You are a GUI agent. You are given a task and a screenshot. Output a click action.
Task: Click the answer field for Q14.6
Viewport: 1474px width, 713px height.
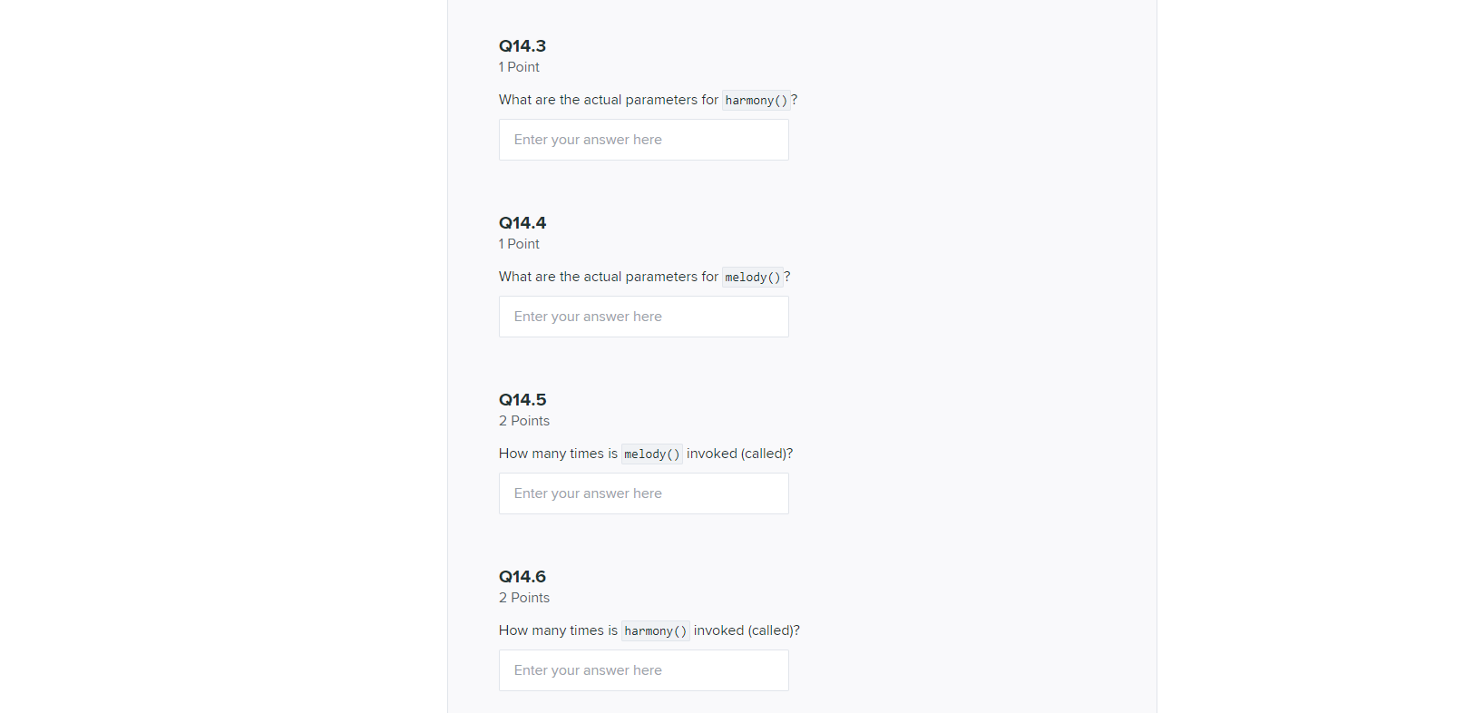[643, 669]
